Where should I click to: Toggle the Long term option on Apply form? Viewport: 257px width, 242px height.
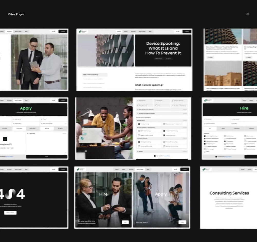19,128
